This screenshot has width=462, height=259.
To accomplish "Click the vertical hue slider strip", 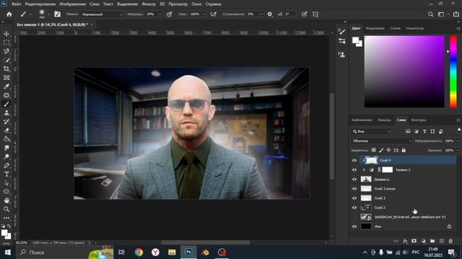I will [x=453, y=72].
